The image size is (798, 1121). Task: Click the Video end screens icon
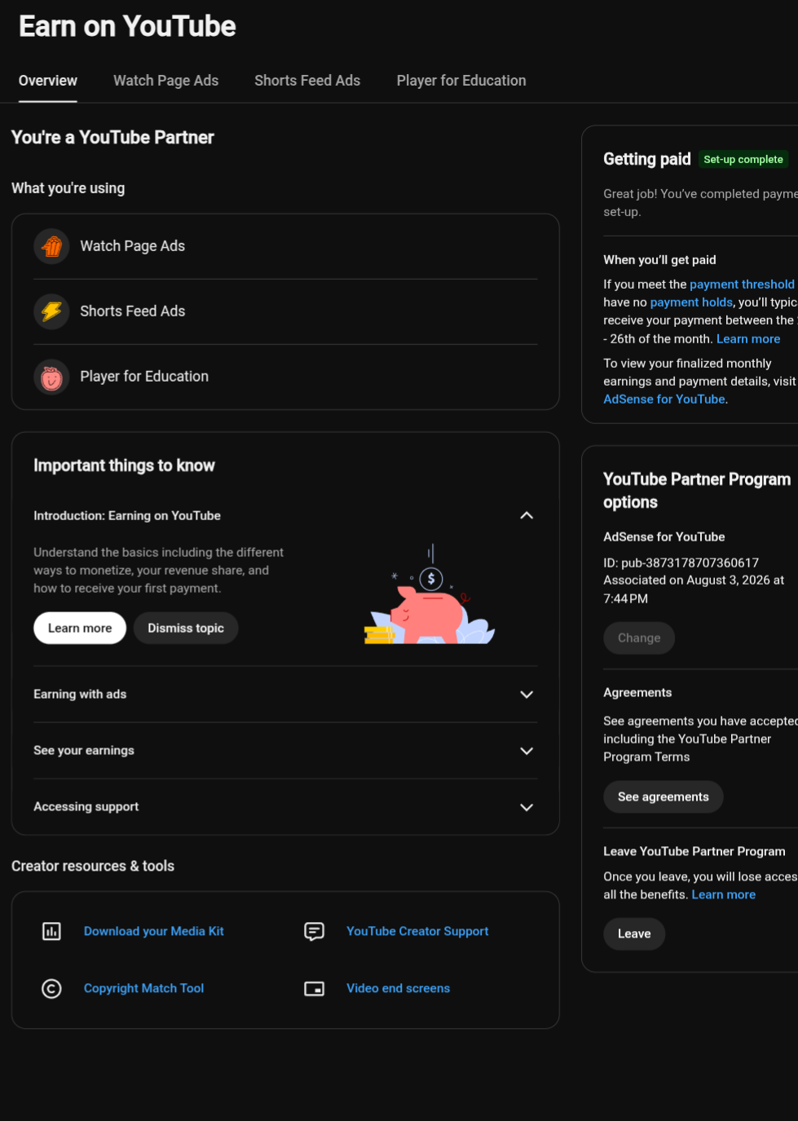tap(314, 988)
